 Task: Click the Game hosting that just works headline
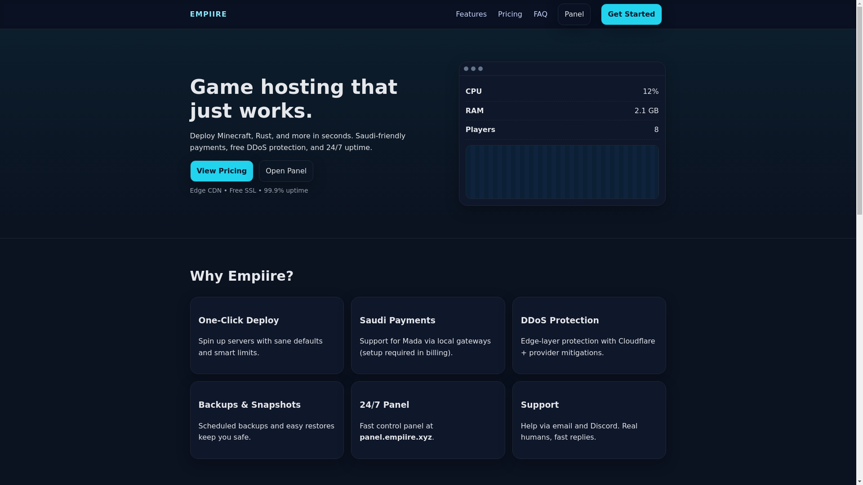[x=294, y=99]
